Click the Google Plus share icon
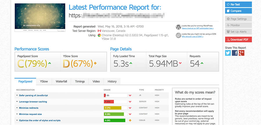Viewport: 261px width, 125px height. pyautogui.click(x=241, y=53)
